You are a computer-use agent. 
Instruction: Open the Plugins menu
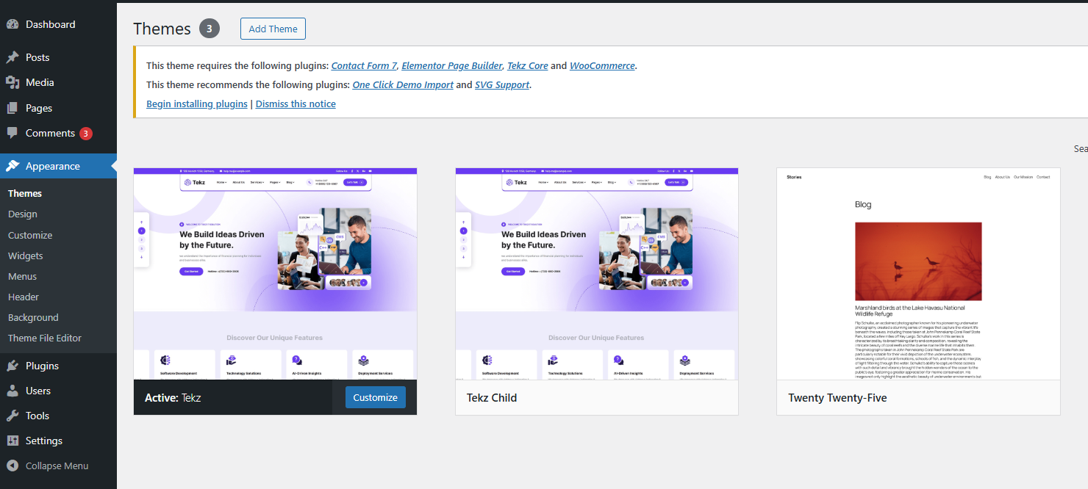(58, 366)
